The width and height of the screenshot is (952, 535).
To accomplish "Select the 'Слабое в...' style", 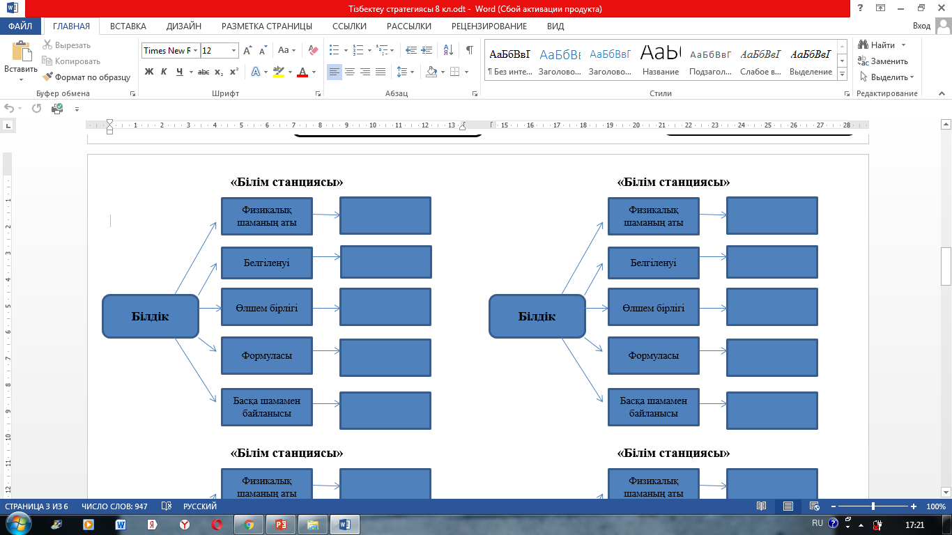I will click(x=760, y=60).
